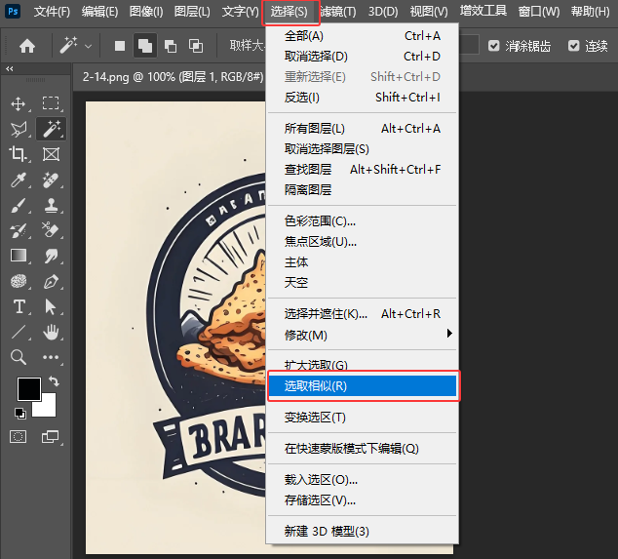Choose Subtract from Selection mode

click(x=171, y=46)
